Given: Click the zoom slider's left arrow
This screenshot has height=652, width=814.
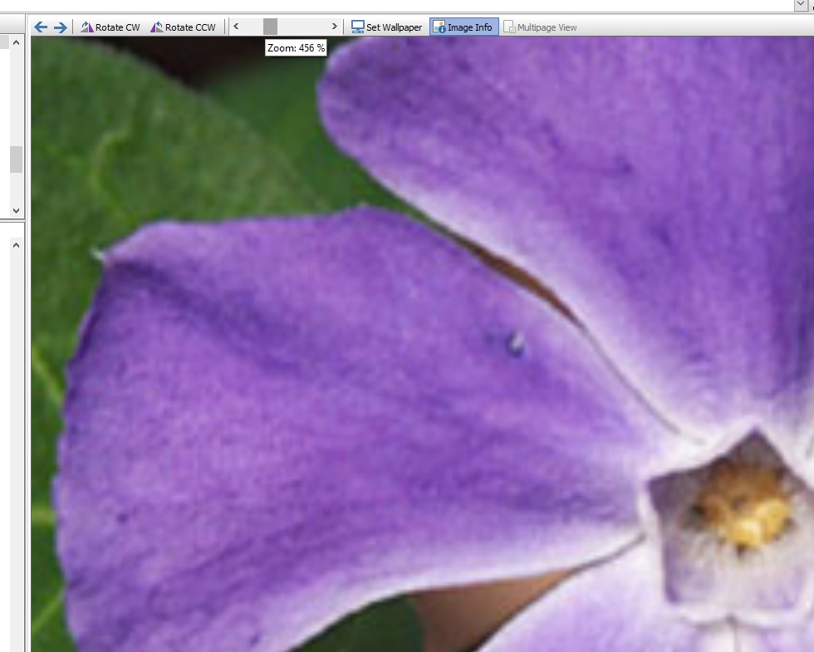Looking at the screenshot, I should [236, 26].
